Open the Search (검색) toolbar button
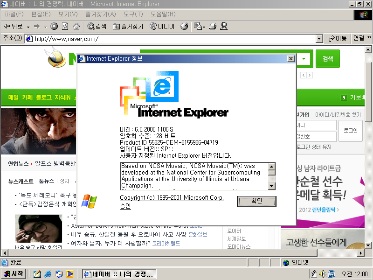The width and height of the screenshot is (373, 280). click(x=97, y=26)
